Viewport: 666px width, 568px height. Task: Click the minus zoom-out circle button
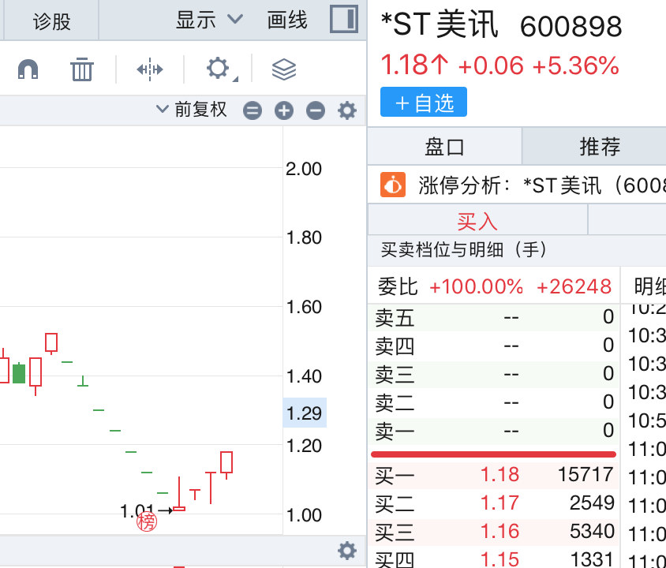pos(316,110)
